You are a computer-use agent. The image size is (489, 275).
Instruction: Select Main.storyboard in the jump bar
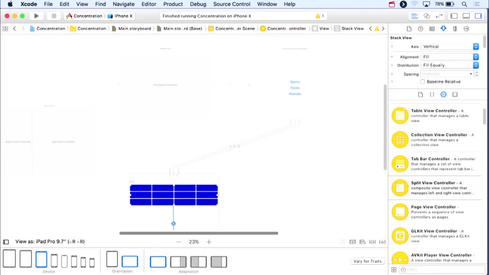tap(134, 28)
